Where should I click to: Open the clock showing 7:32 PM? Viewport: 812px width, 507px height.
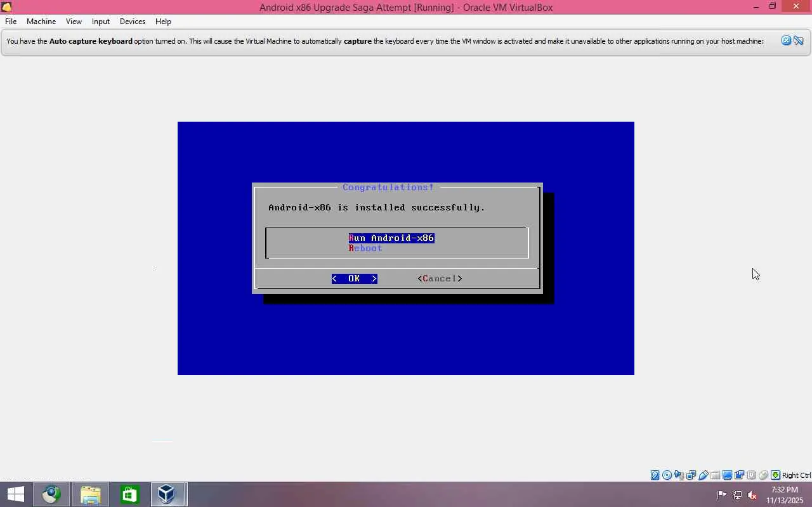pos(785,495)
